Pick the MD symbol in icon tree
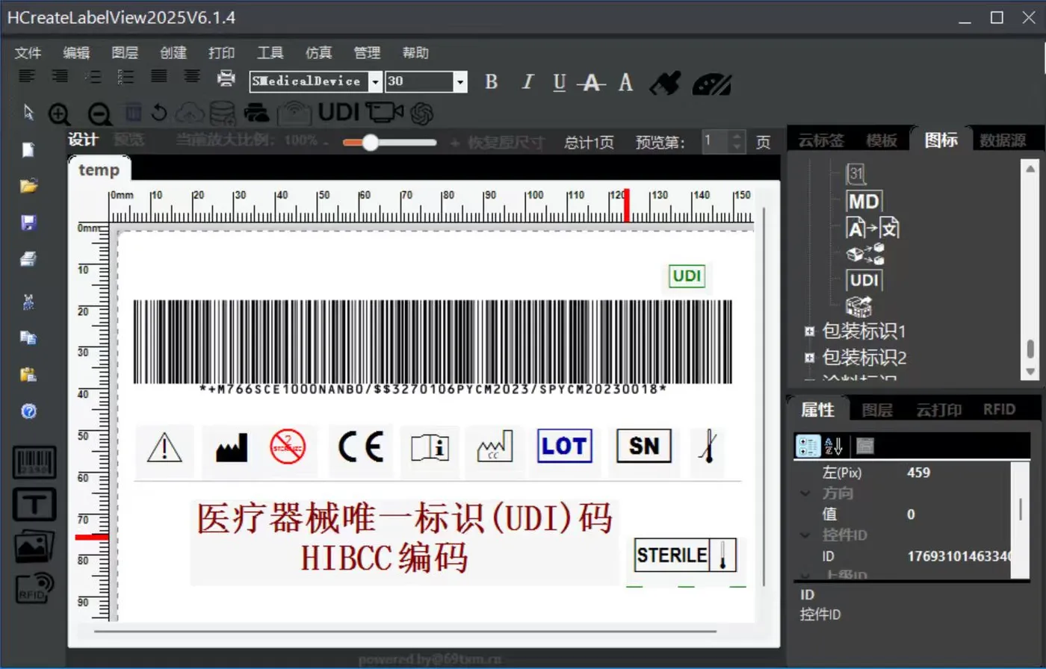Screen dimensions: 1046x669 (x=864, y=201)
